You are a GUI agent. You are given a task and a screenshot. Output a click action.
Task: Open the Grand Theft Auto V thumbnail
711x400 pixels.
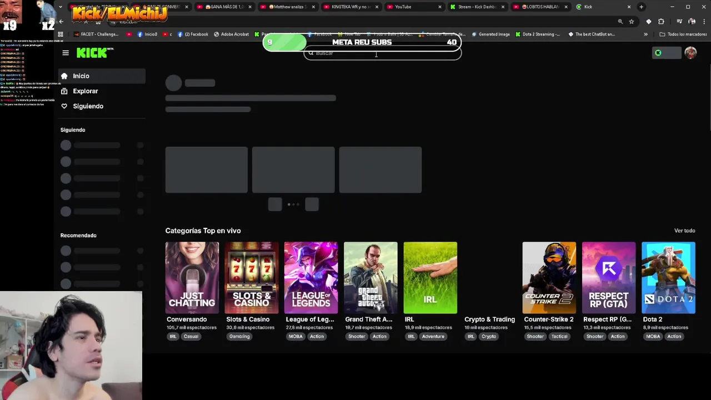point(370,278)
